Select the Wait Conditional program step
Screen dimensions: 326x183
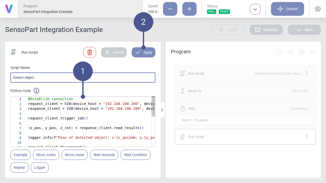245,109
